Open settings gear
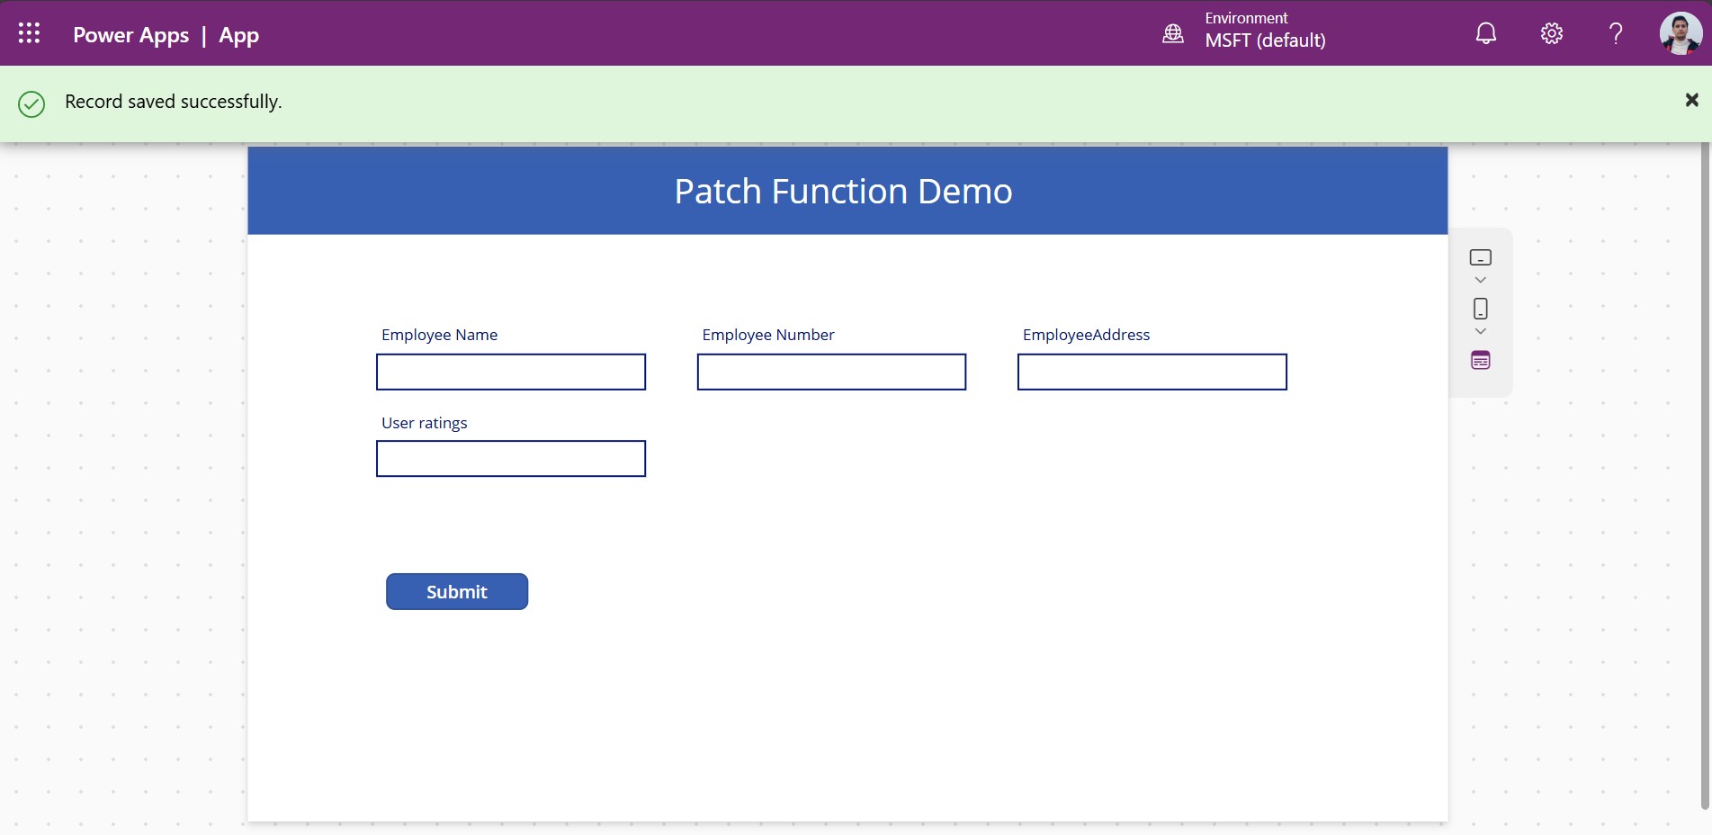This screenshot has width=1712, height=835. [x=1552, y=33]
